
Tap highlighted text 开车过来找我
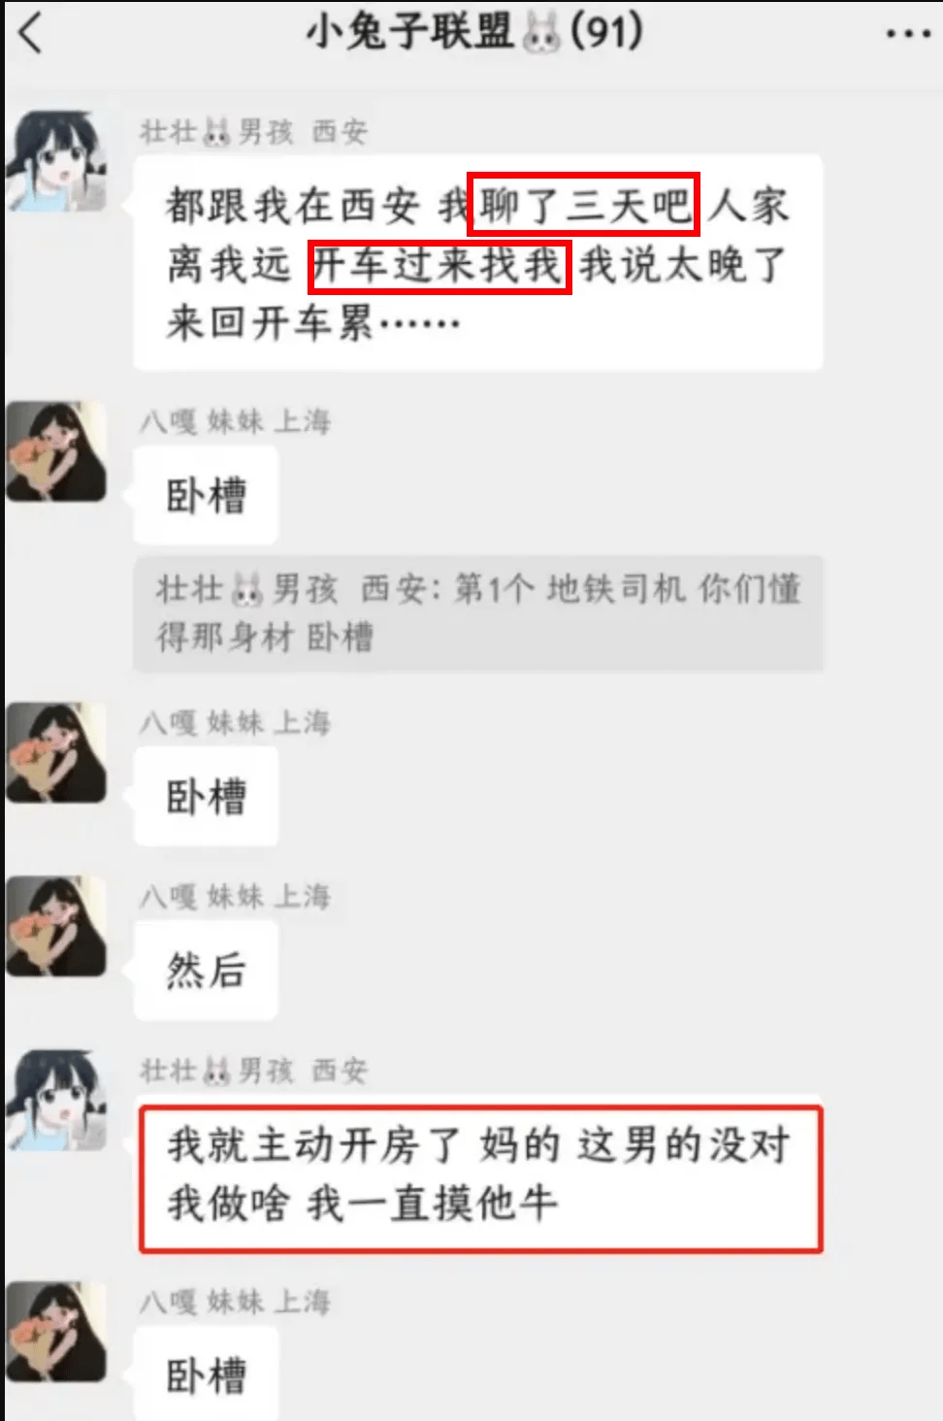439,266
